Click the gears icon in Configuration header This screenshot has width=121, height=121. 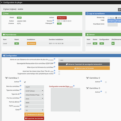[4, 56]
